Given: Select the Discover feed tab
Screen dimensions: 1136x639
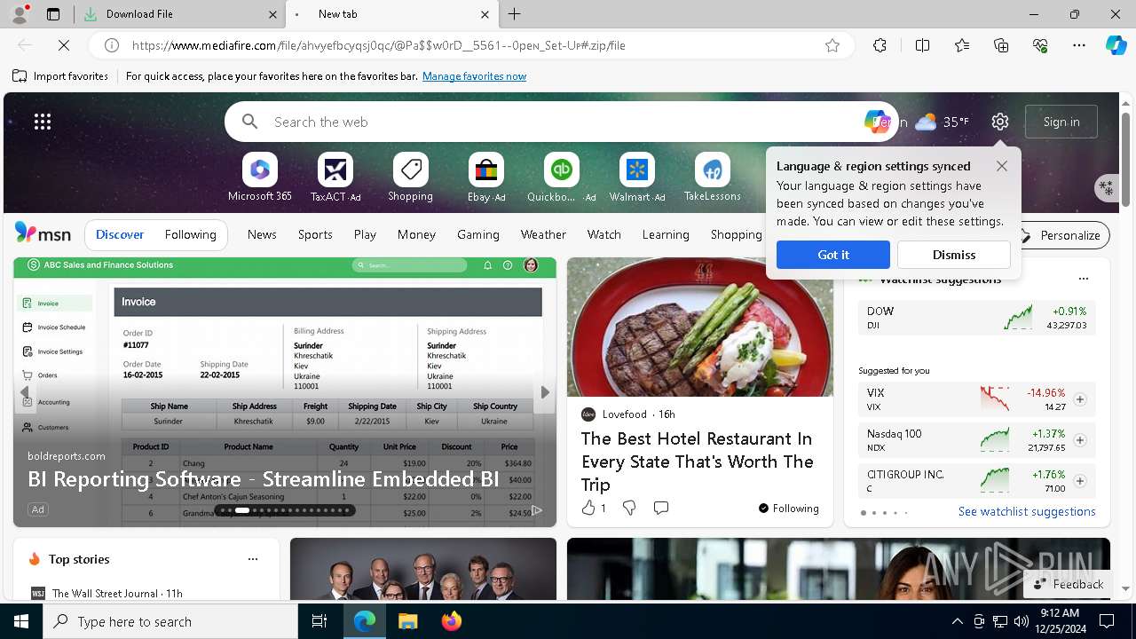Looking at the screenshot, I should point(120,235).
